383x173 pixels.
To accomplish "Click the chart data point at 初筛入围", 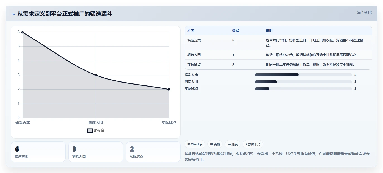I will click(96, 75).
